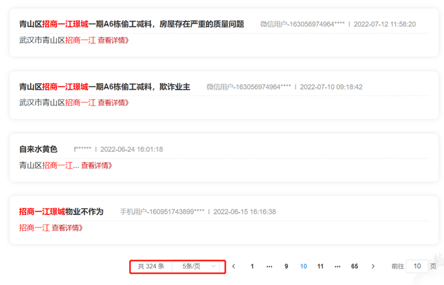Click 微信用户 name on the 2022-07-10 post
This screenshot has width=444, height=285.
[248, 87]
